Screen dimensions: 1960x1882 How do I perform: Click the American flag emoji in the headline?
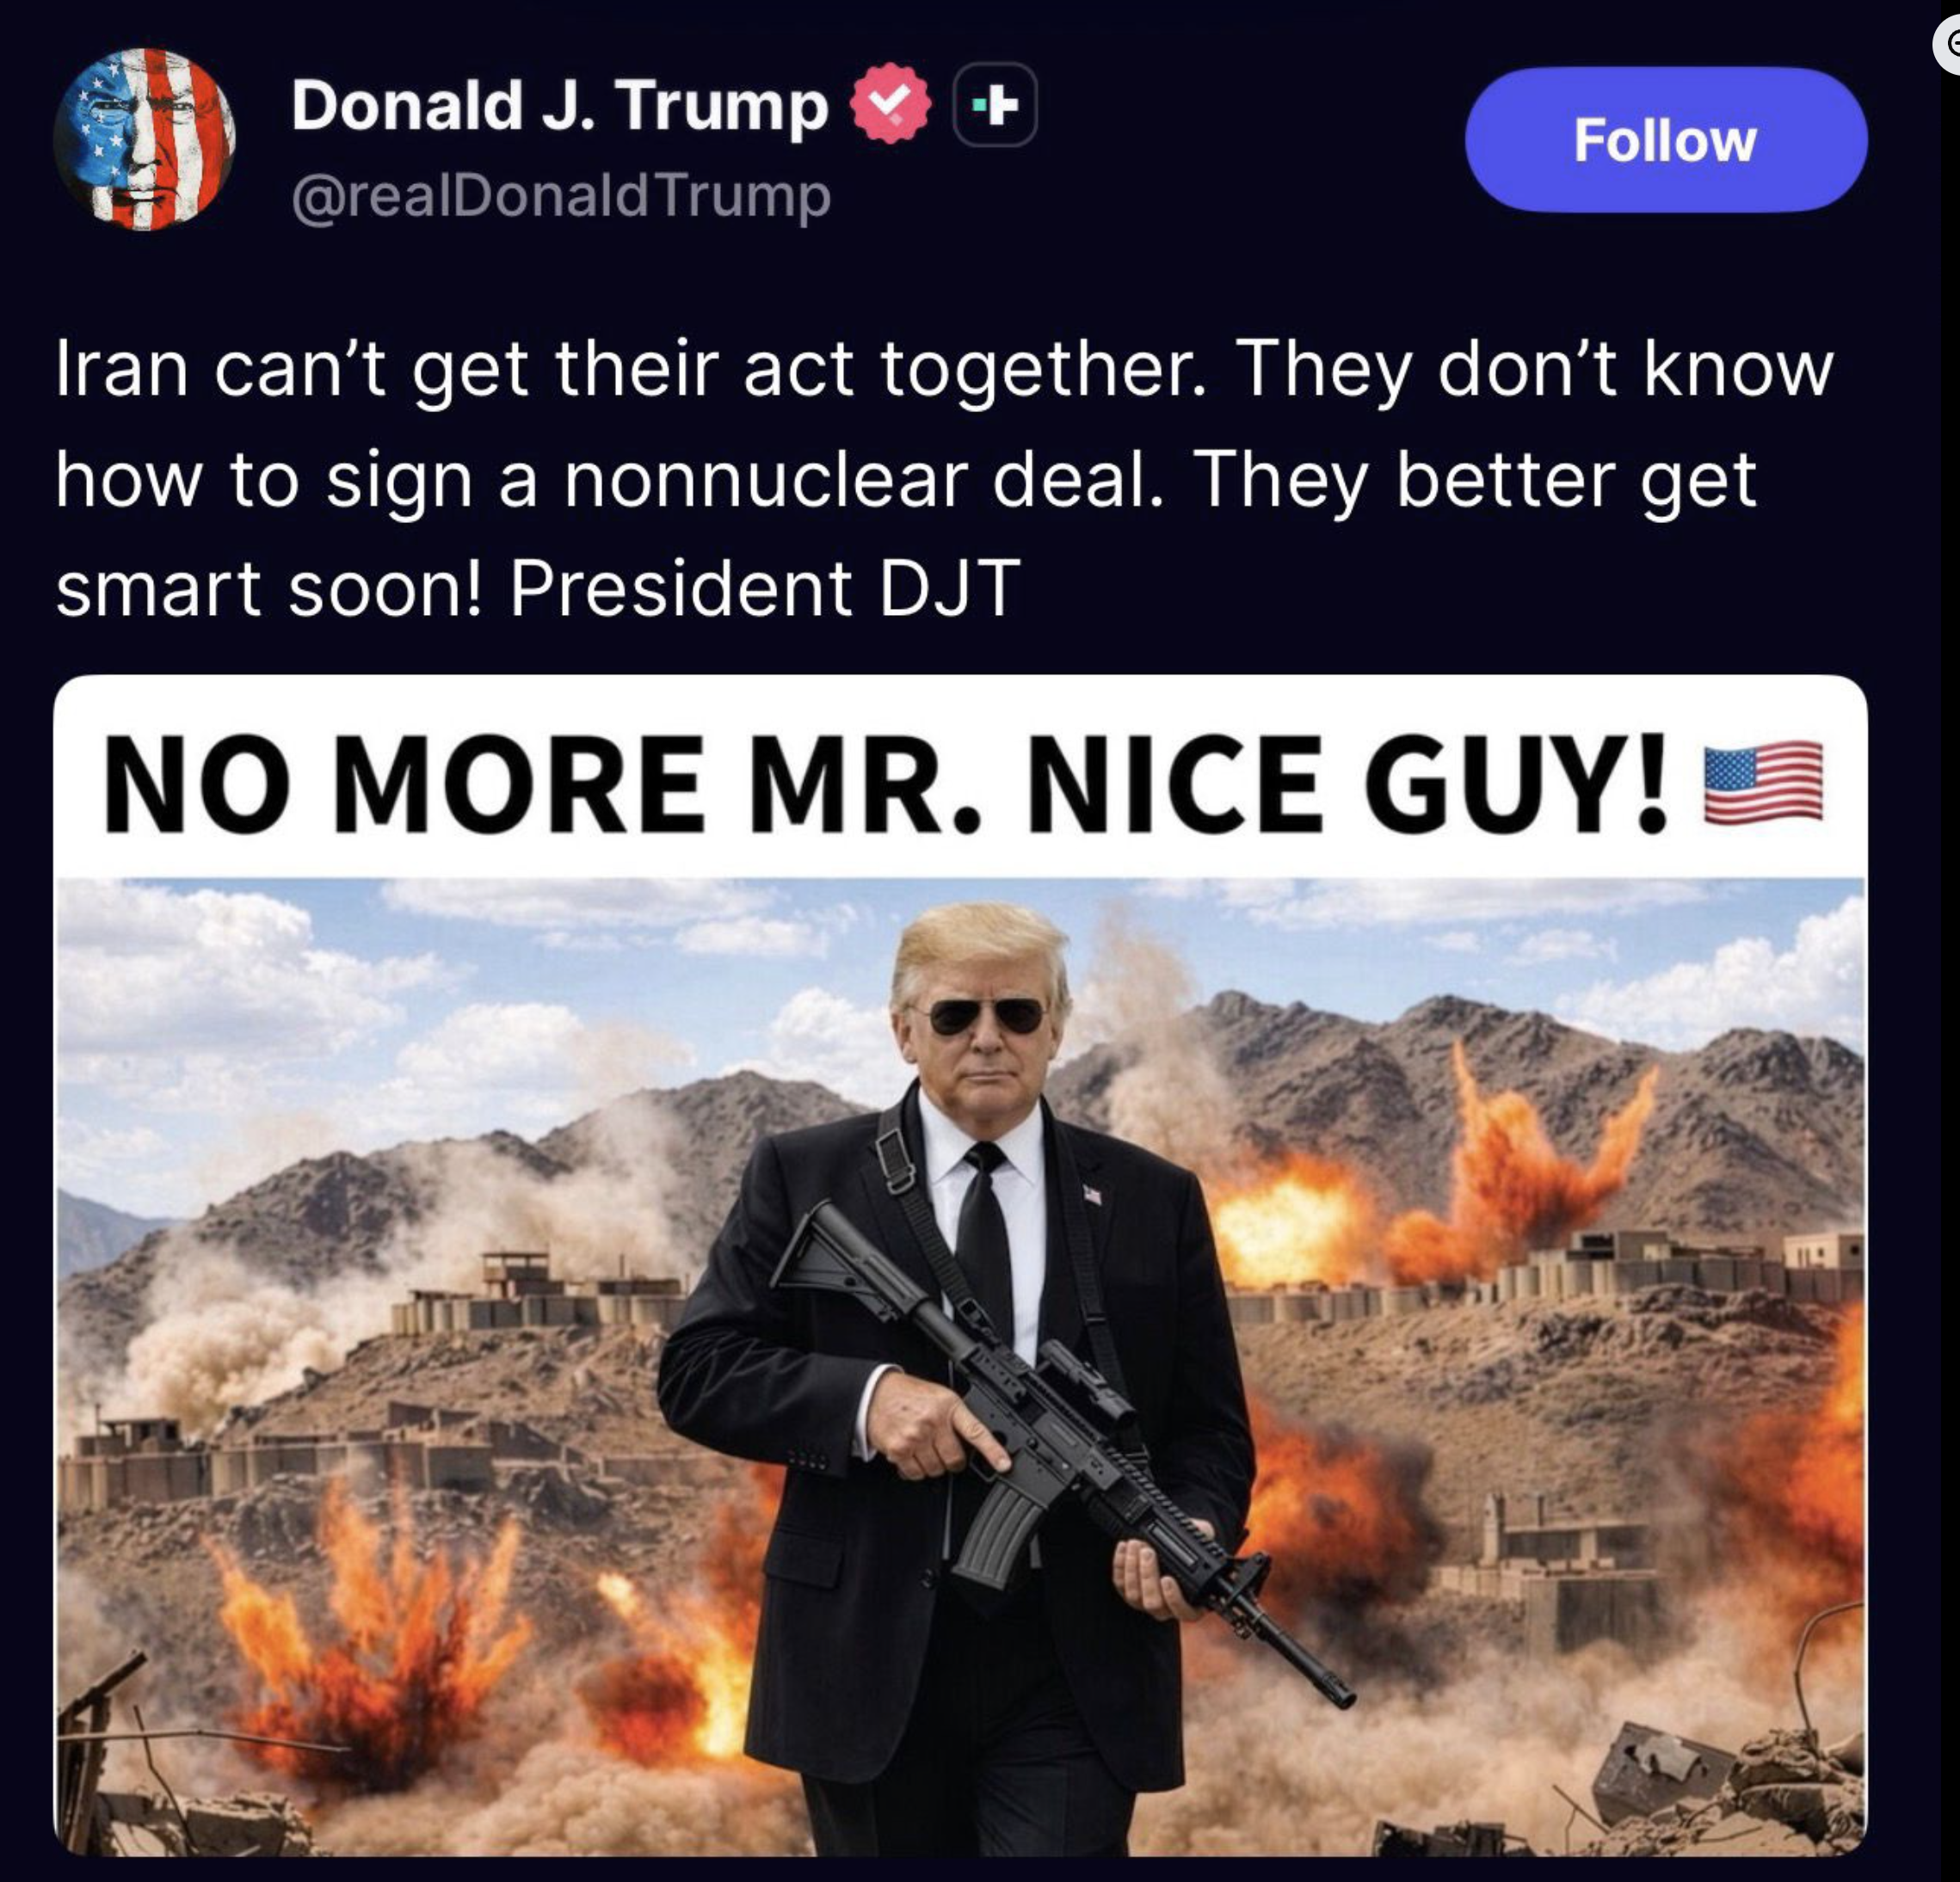(x=1763, y=782)
